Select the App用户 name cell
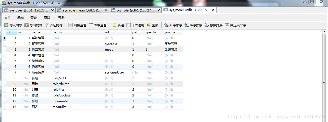Viewport: 328px width, 122px height. click(41, 72)
